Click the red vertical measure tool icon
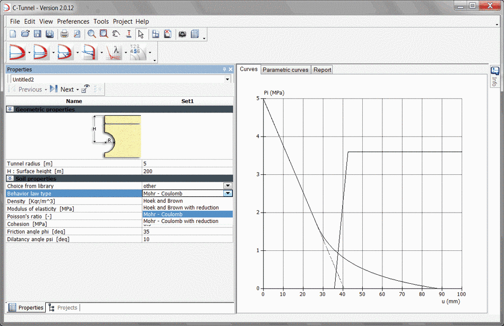Viewport: 504px width, 326px height. (128, 34)
